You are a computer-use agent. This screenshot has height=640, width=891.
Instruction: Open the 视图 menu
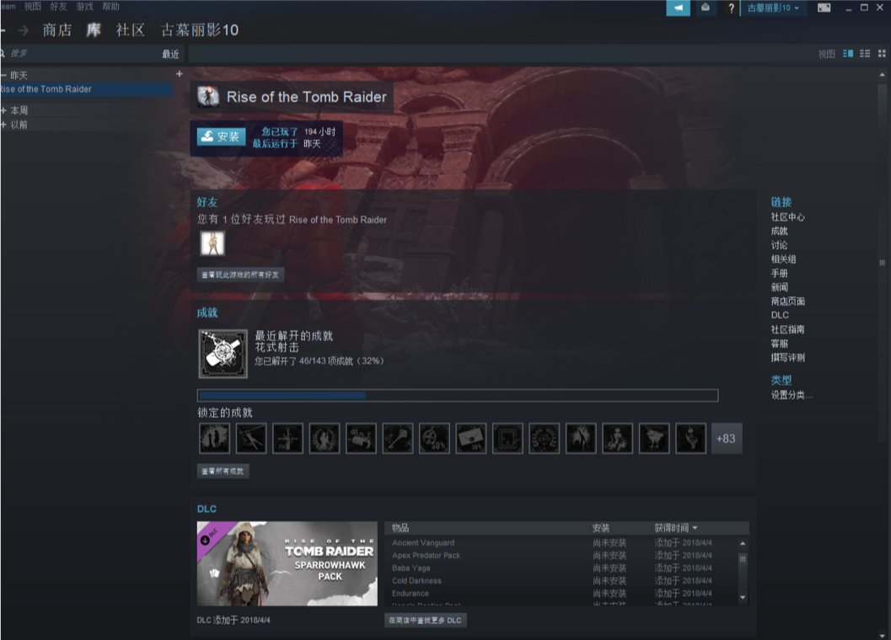click(32, 6)
